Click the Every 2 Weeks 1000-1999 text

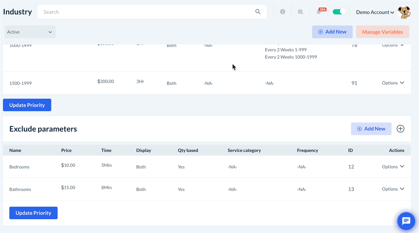pyautogui.click(x=291, y=57)
